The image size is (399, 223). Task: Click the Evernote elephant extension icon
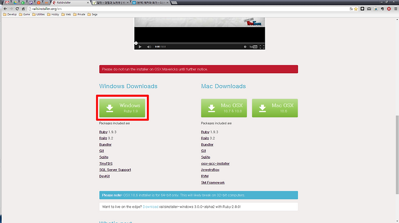click(382, 9)
